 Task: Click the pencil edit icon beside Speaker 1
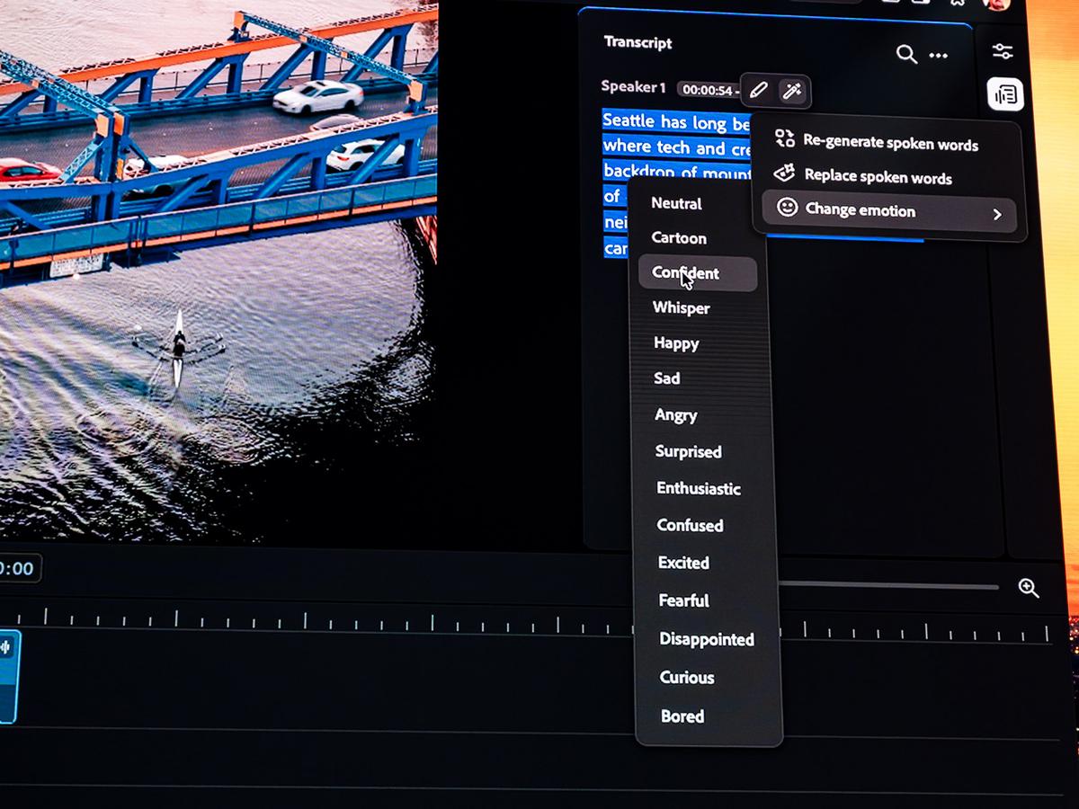point(758,90)
